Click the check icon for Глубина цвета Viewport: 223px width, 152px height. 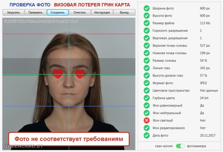coord(147,98)
